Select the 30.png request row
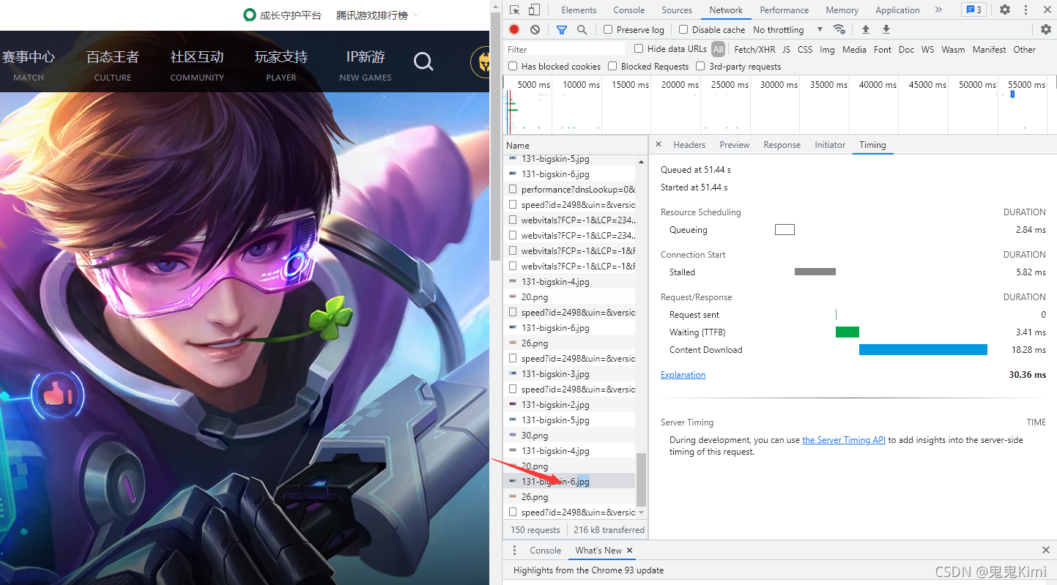 pos(569,436)
